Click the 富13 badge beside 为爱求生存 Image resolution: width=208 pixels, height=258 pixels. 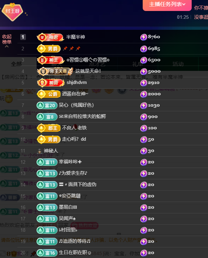point(47,174)
